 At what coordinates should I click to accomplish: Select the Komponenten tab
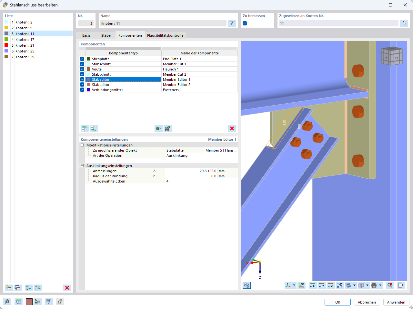[130, 35]
